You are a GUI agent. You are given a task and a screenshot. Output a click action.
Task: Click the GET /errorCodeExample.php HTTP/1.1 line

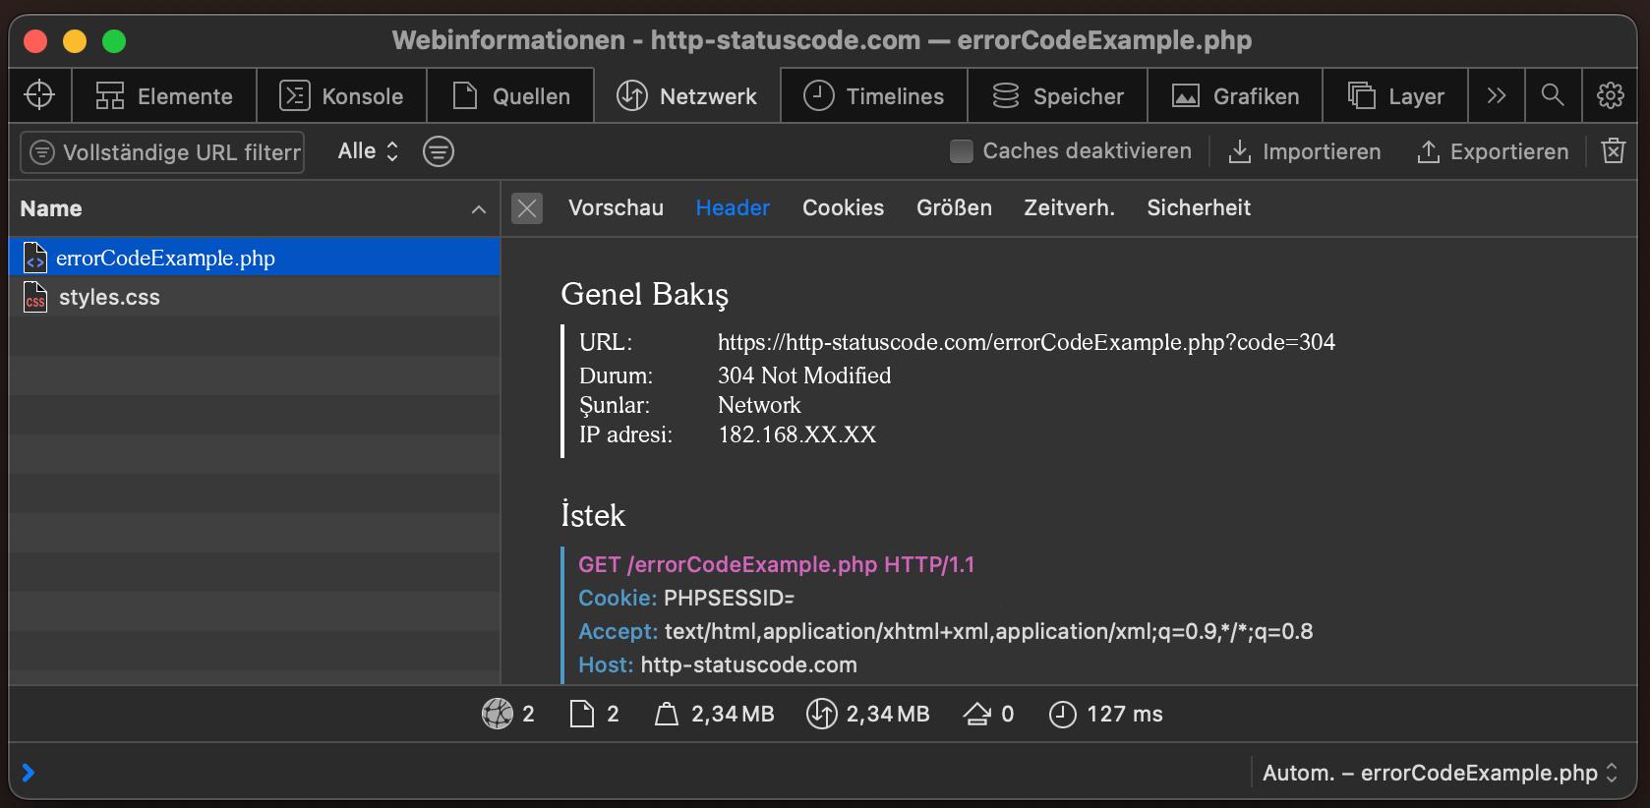776,564
